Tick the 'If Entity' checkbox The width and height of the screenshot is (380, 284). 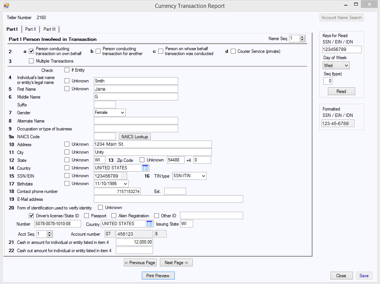[67, 70]
